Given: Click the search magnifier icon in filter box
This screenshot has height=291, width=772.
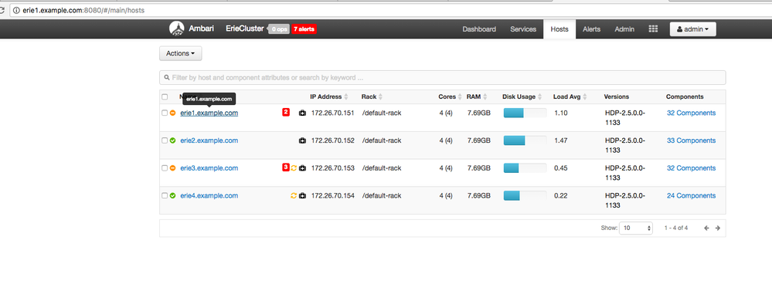Looking at the screenshot, I should tap(167, 78).
